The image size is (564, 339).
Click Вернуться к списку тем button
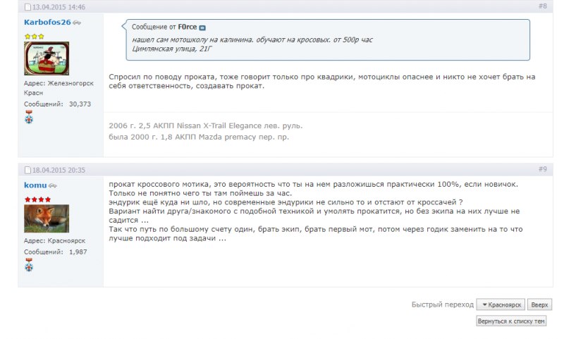510,321
